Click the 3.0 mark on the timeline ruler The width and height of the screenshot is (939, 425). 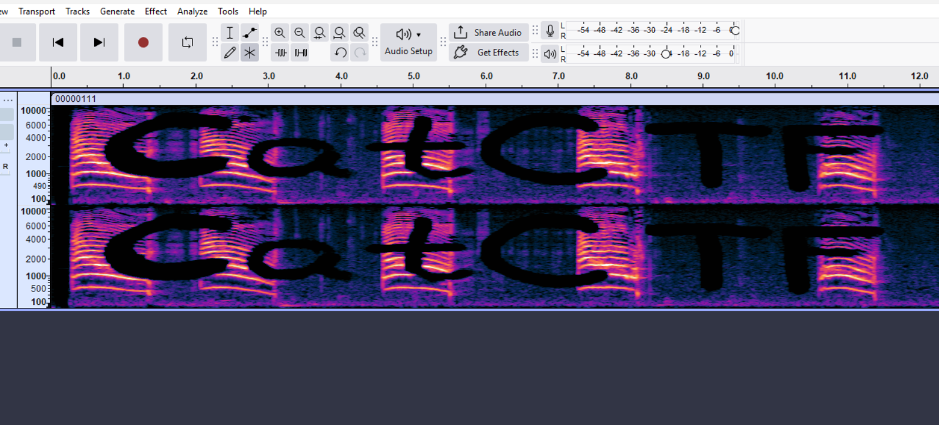[268, 76]
